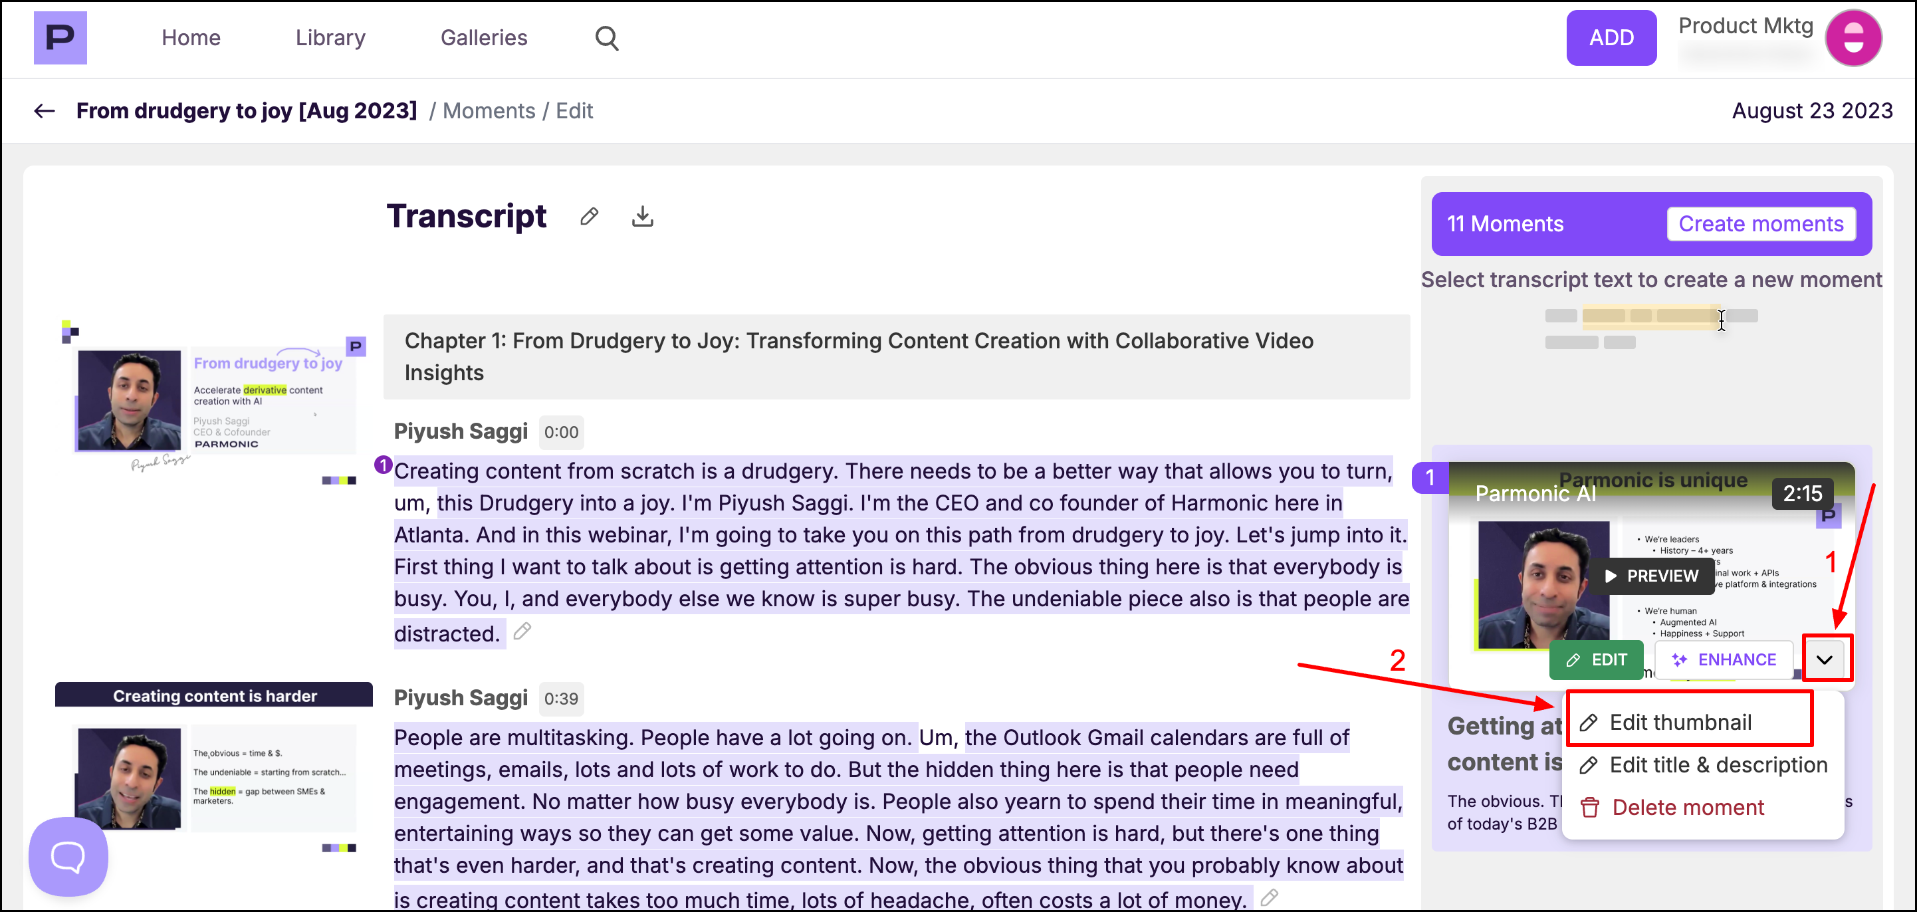
Task: Play the moment using PREVIEW button
Action: pyautogui.click(x=1651, y=576)
